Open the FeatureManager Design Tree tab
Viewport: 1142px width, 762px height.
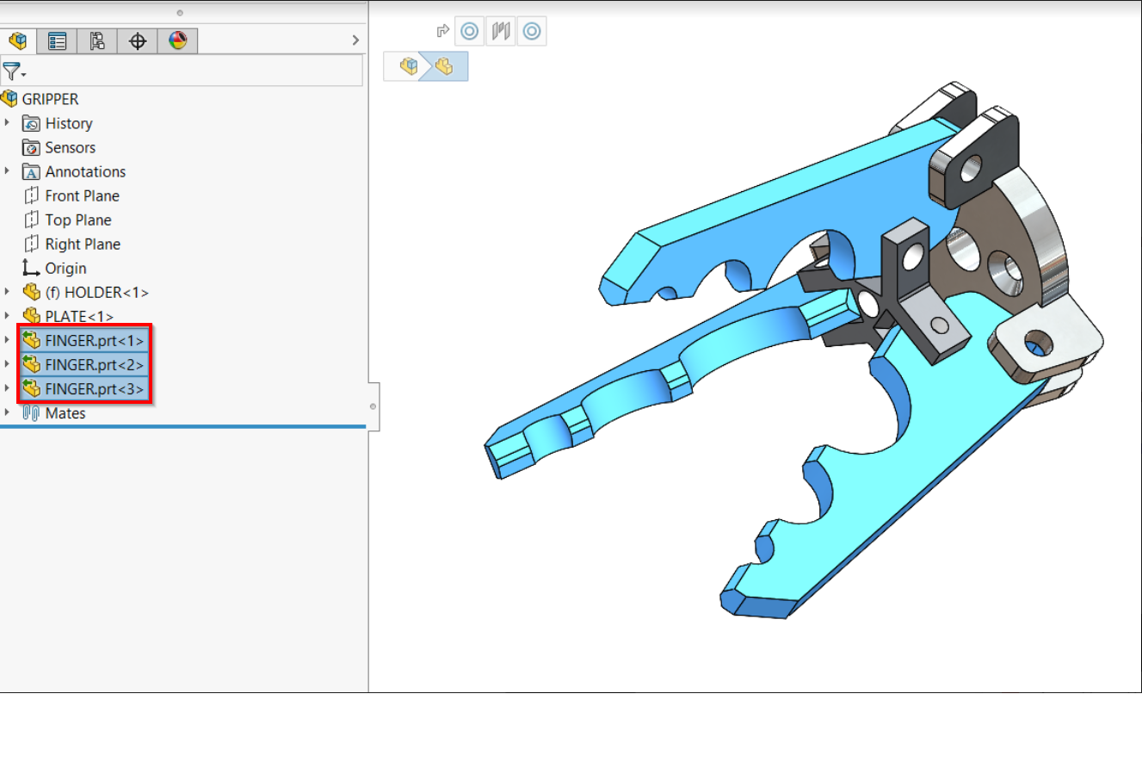coord(17,40)
